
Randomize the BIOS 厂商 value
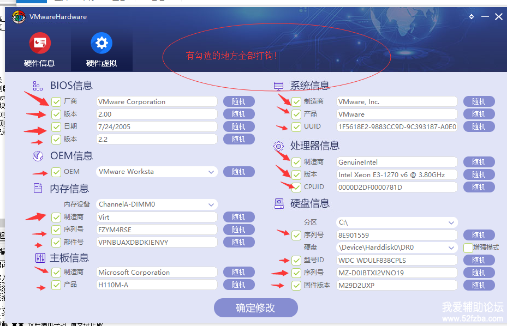tap(239, 101)
